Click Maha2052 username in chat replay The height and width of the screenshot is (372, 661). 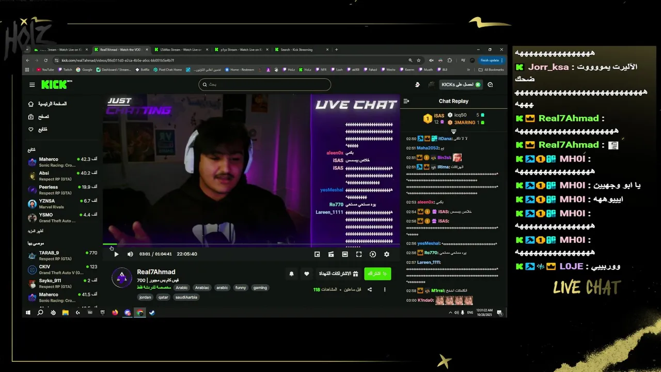(x=427, y=148)
